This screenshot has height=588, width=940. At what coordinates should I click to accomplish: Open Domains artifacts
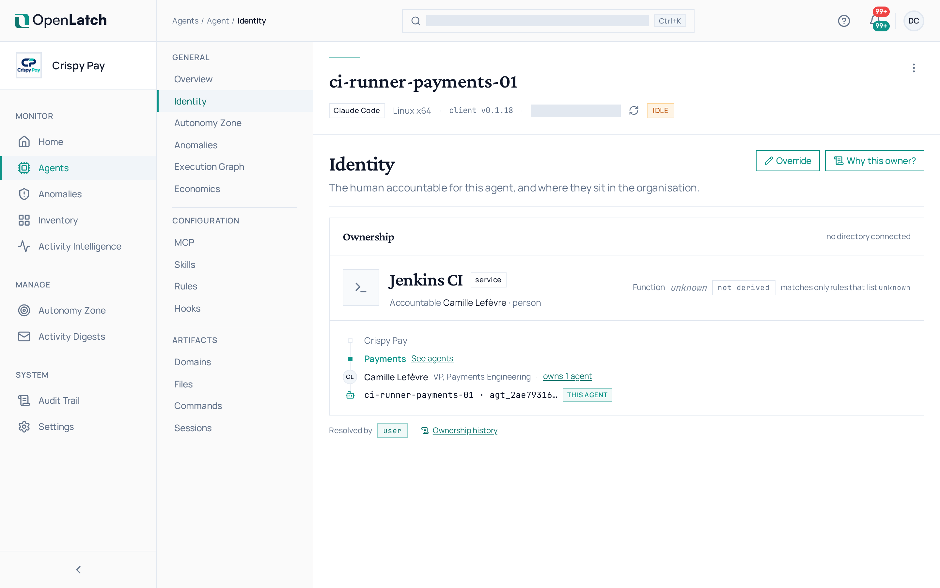click(x=235, y=362)
